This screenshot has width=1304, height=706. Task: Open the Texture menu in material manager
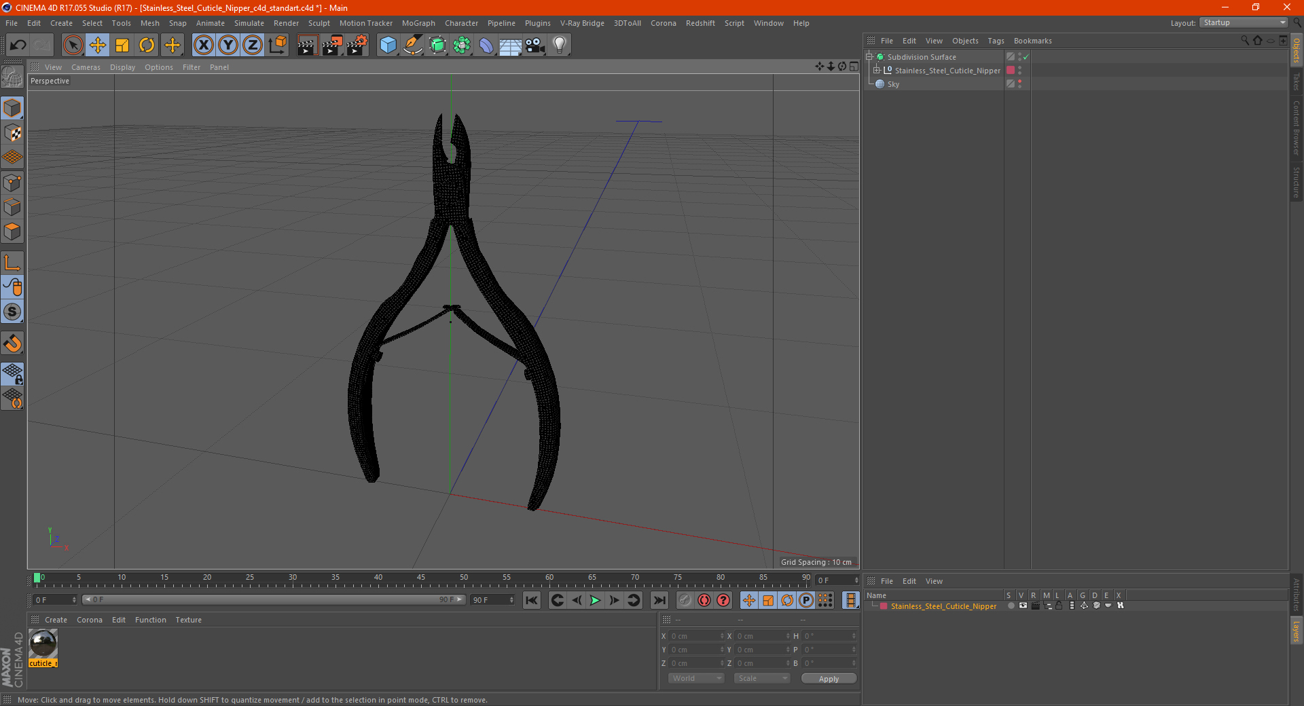pyautogui.click(x=188, y=620)
